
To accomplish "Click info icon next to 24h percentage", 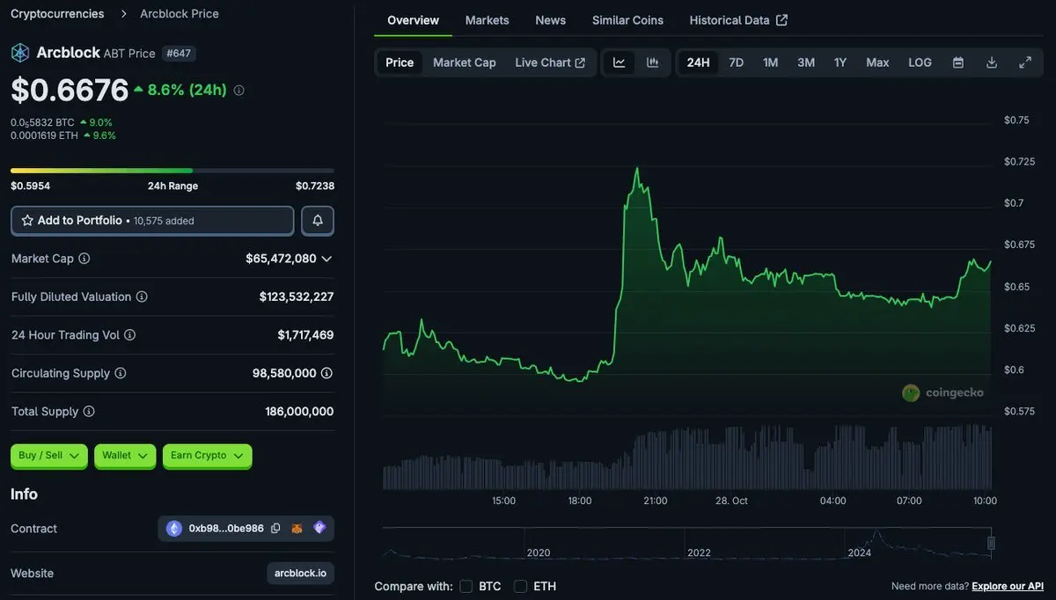I will (238, 90).
